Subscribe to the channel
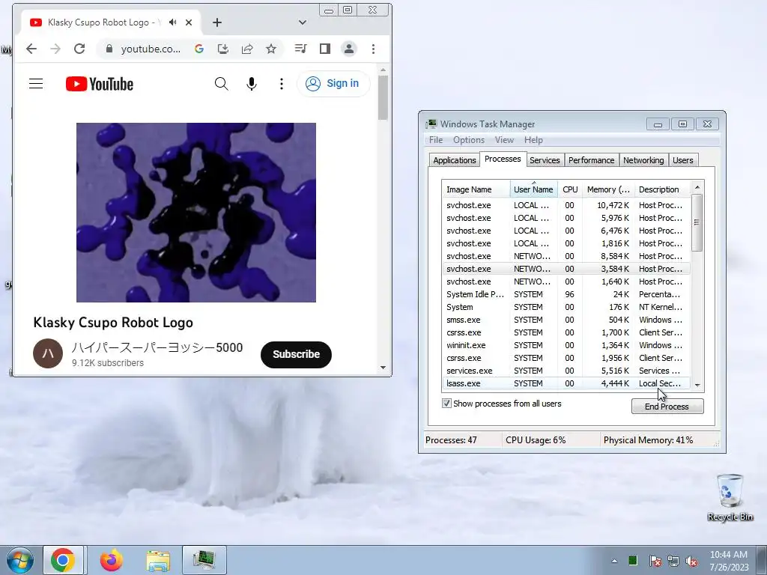 point(296,354)
